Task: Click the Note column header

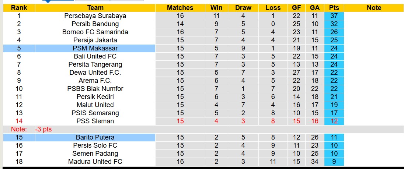Action: point(374,8)
